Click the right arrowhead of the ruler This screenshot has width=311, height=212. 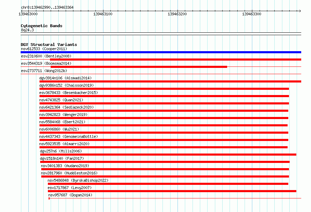[x=300, y=11]
